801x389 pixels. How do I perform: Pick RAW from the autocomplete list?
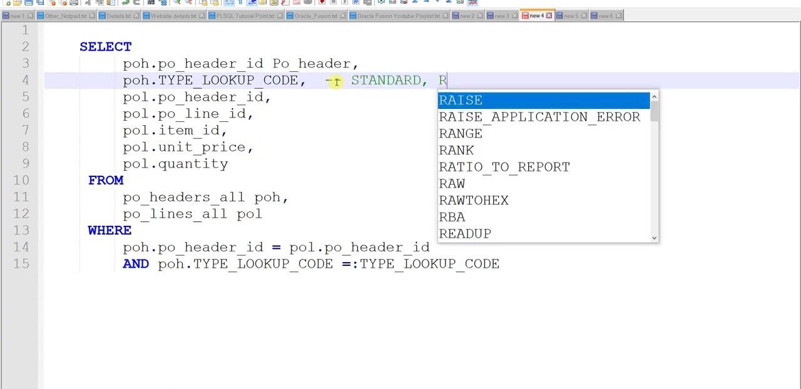tap(544, 184)
